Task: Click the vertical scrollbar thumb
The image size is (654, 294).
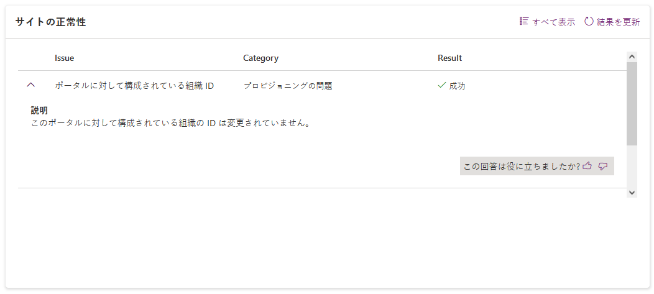Action: click(632, 103)
